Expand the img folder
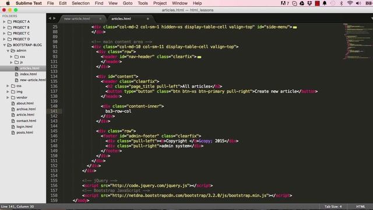Screen dimensions: 373x210 pyautogui.click(x=8, y=92)
